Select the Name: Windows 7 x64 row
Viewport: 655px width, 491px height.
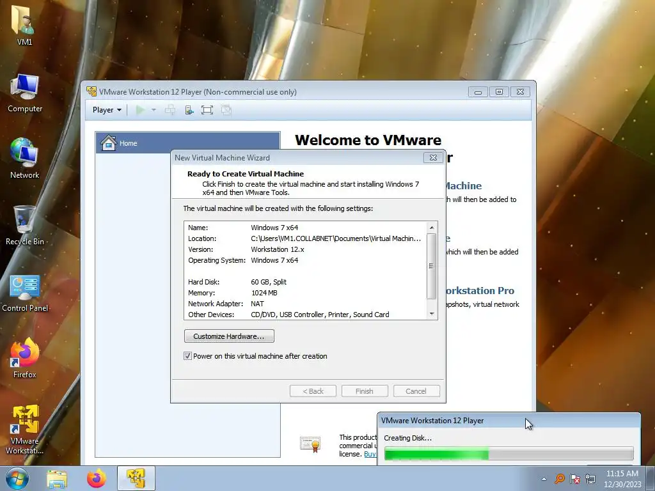305,228
